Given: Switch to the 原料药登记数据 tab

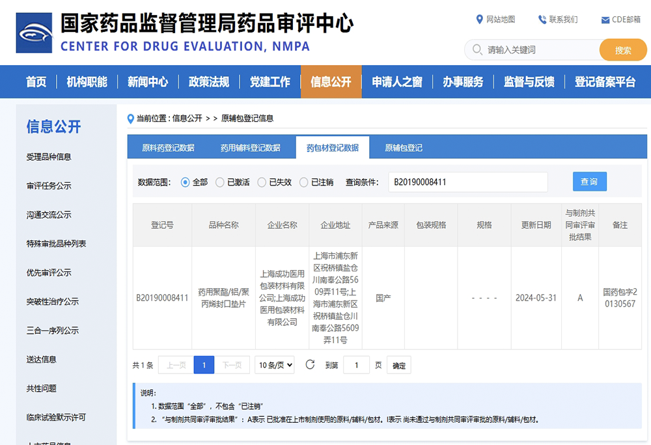Looking at the screenshot, I should point(168,148).
